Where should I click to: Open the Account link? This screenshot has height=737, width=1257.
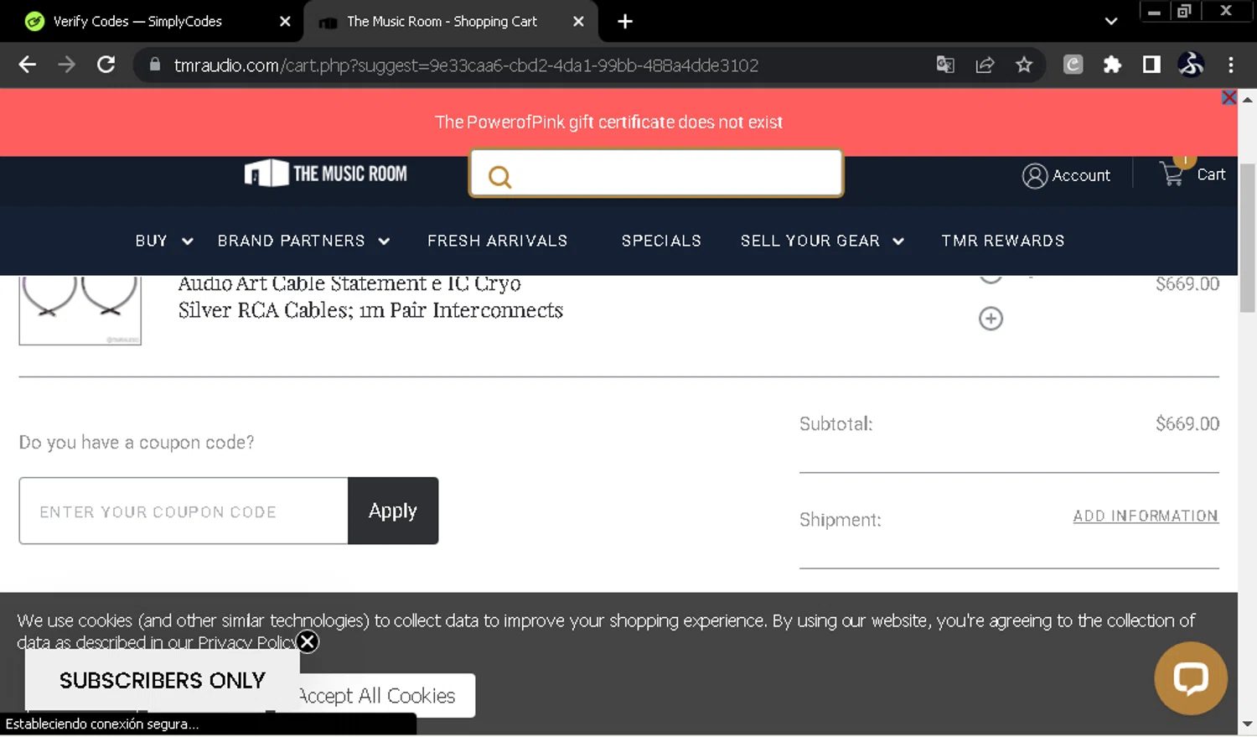point(1066,175)
